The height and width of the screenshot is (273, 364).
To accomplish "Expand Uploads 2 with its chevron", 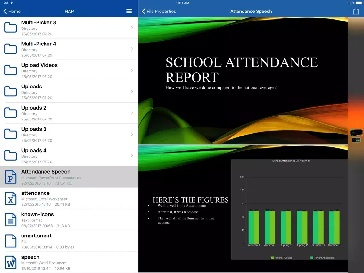I will tap(132, 113).
